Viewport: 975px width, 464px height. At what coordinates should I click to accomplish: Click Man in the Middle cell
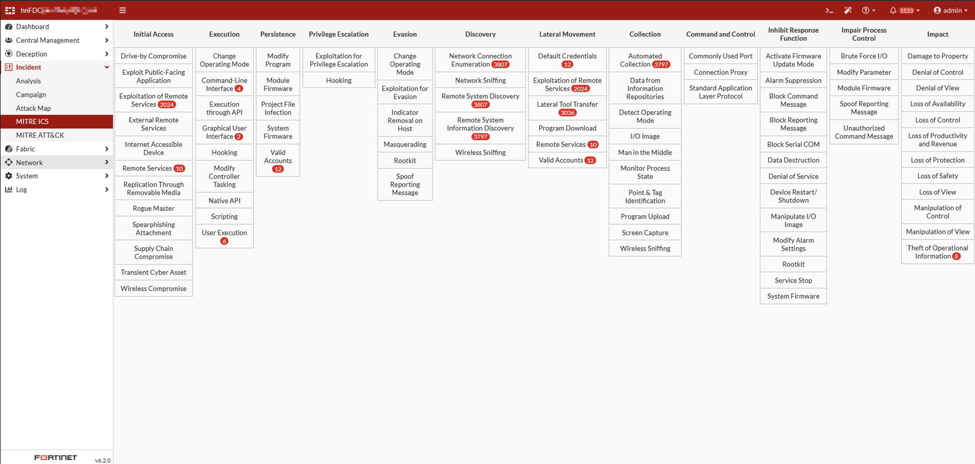pyautogui.click(x=645, y=152)
